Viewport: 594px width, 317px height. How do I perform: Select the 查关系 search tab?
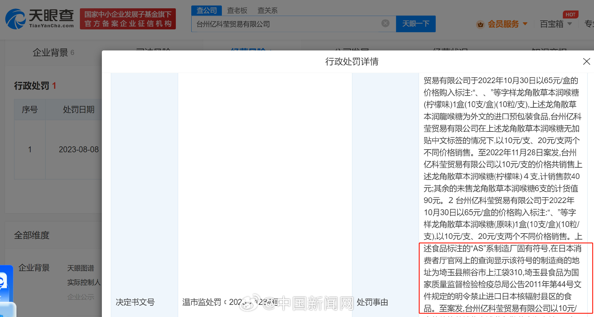267,11
